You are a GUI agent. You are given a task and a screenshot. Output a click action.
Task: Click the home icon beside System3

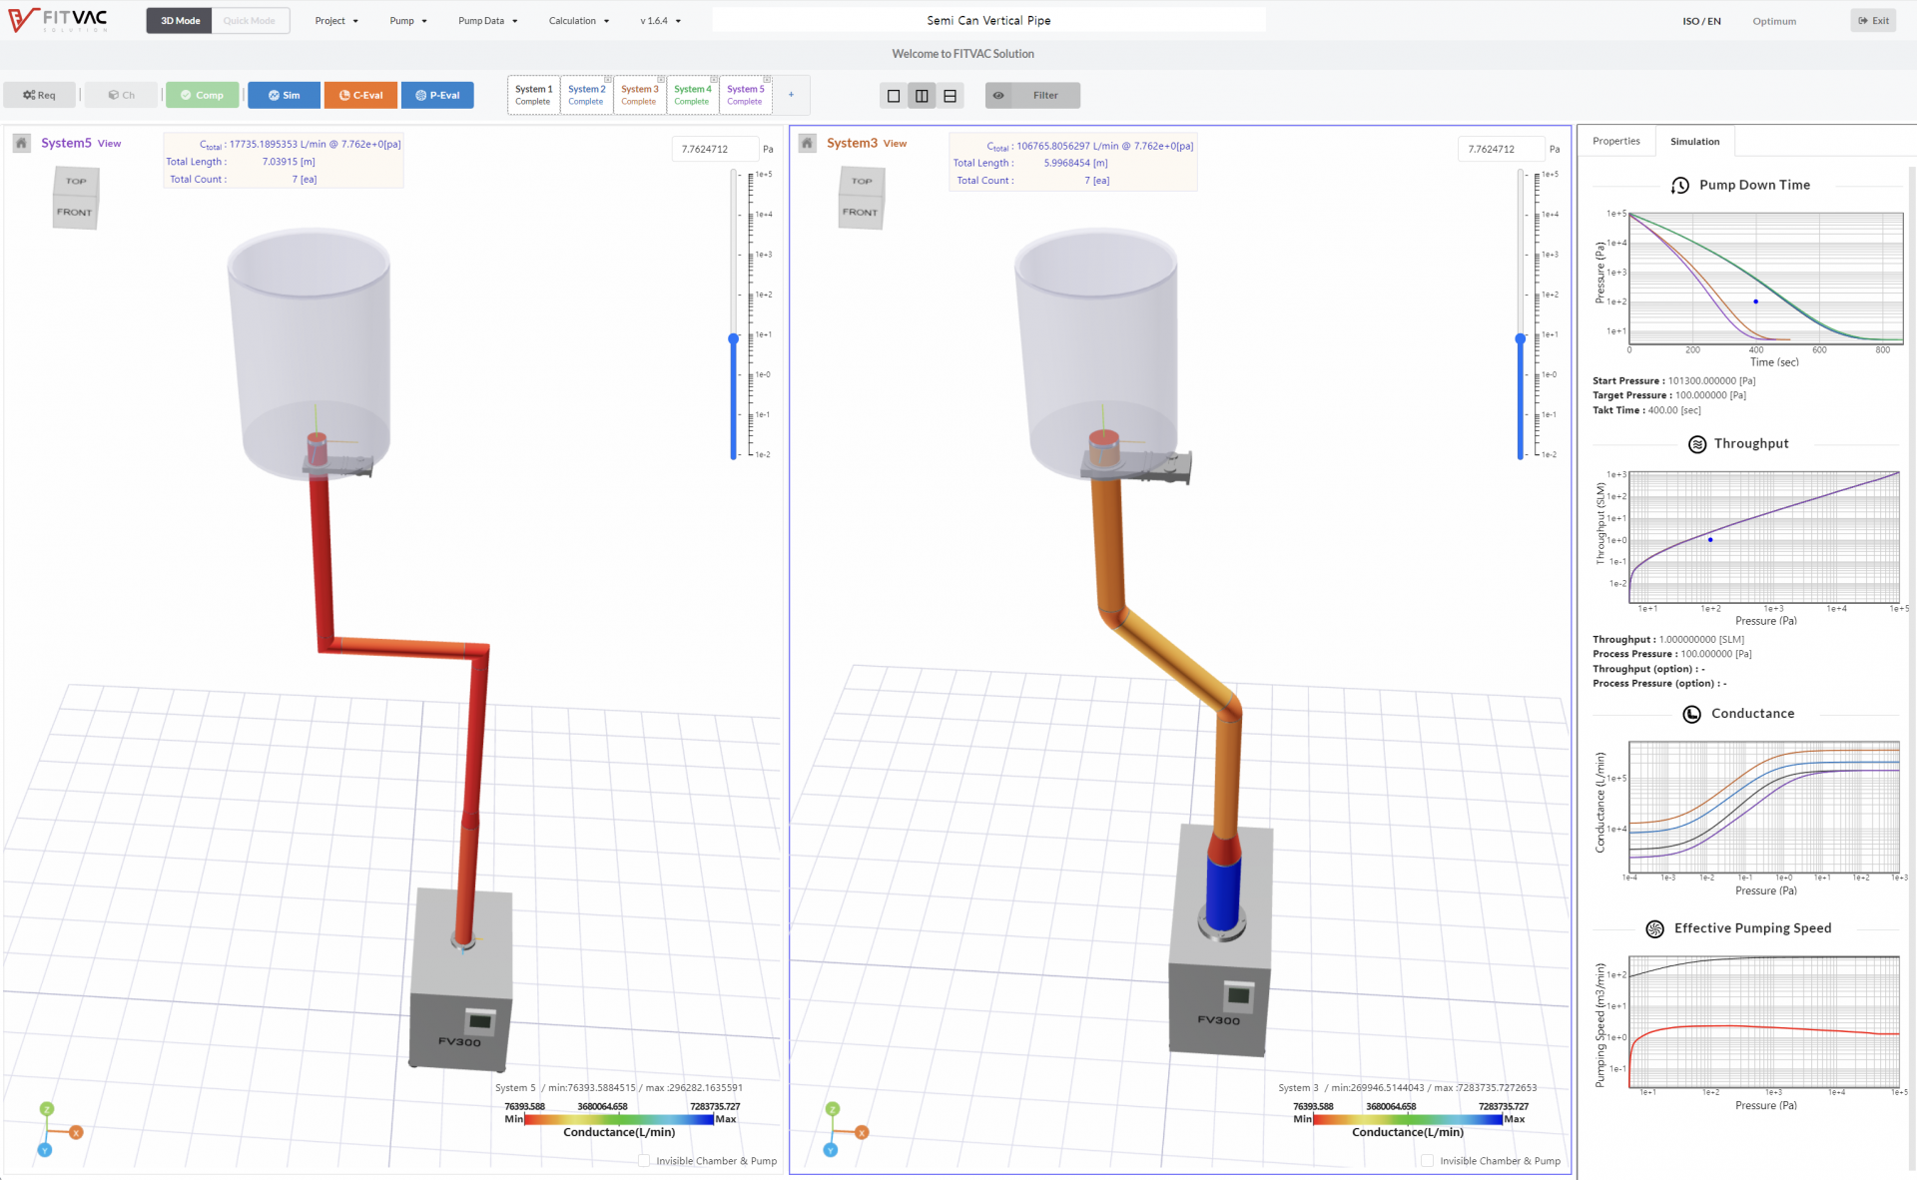807,144
